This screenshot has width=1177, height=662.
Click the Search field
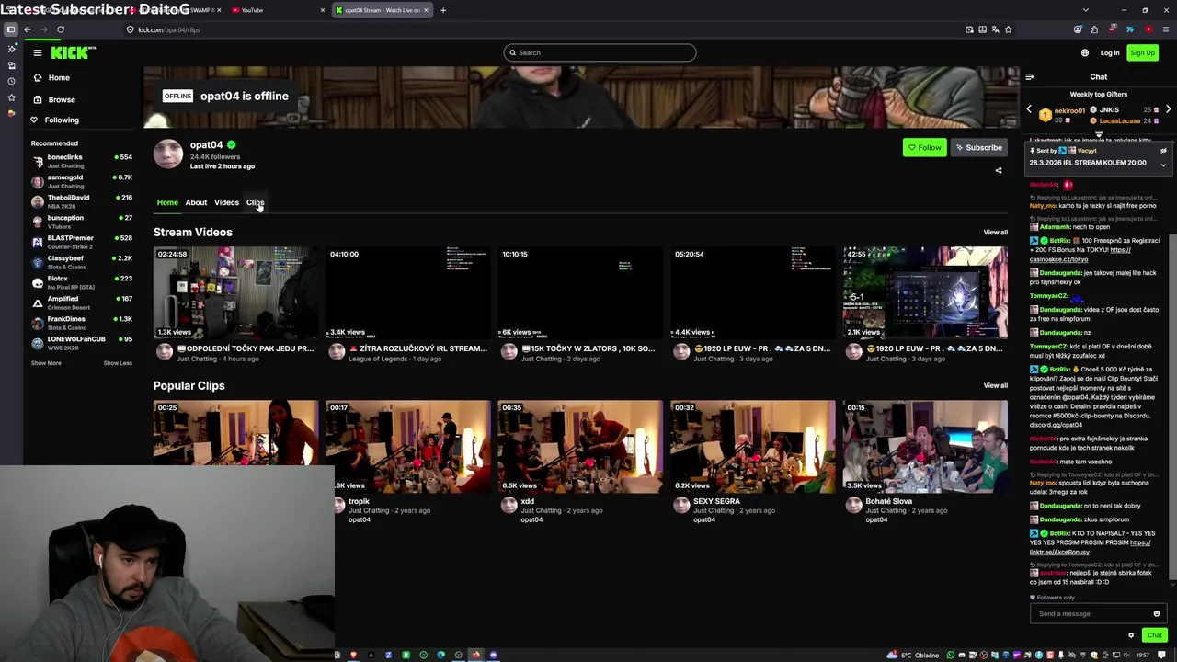600,52
